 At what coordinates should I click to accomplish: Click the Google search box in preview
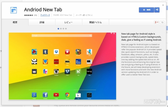62,36
